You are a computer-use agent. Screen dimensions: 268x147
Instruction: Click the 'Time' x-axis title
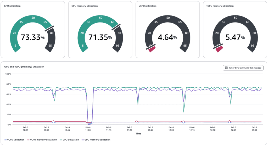138,134
